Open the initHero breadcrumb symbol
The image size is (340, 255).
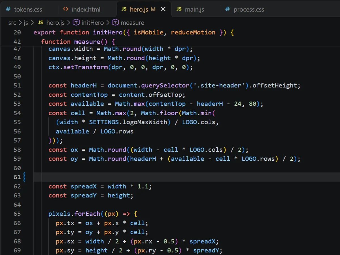pyautogui.click(x=93, y=23)
